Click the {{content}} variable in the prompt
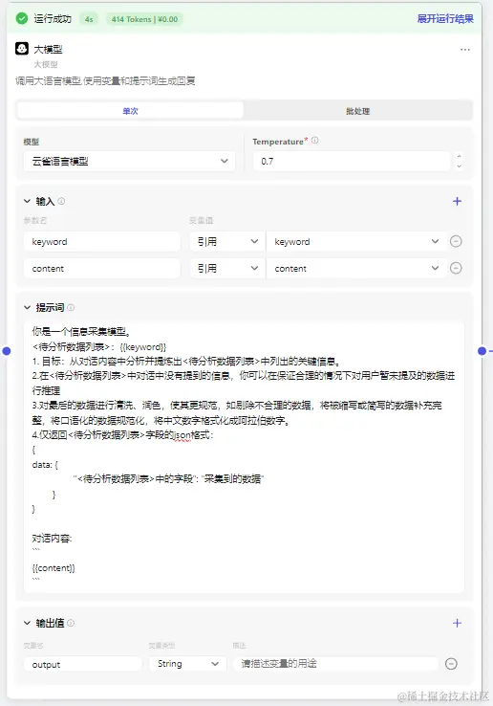493x706 pixels. [x=54, y=568]
